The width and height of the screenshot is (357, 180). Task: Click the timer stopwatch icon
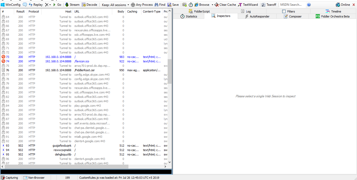[x=191, y=5]
